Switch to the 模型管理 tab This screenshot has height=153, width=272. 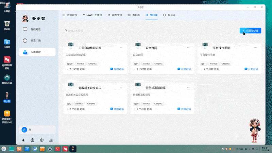[x=116, y=15]
